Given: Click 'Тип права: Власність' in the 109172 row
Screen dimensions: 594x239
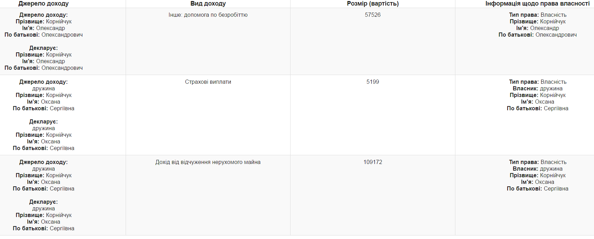Looking at the screenshot, I should [537, 162].
